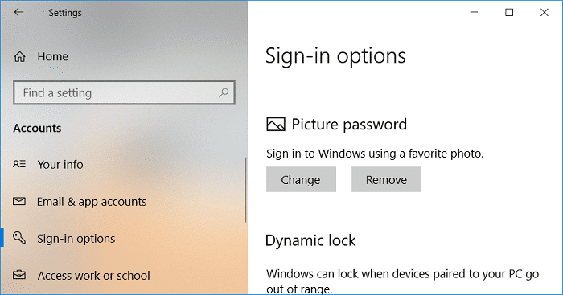
Task: Maximize the Settings window
Action: point(509,13)
